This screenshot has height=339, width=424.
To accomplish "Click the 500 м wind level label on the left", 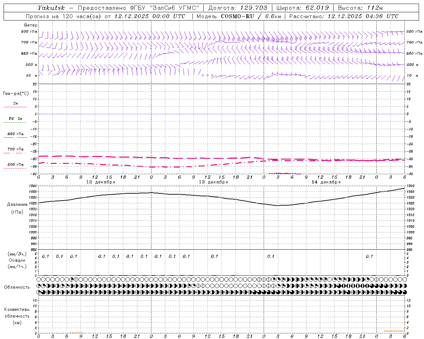I will (x=31, y=65).
